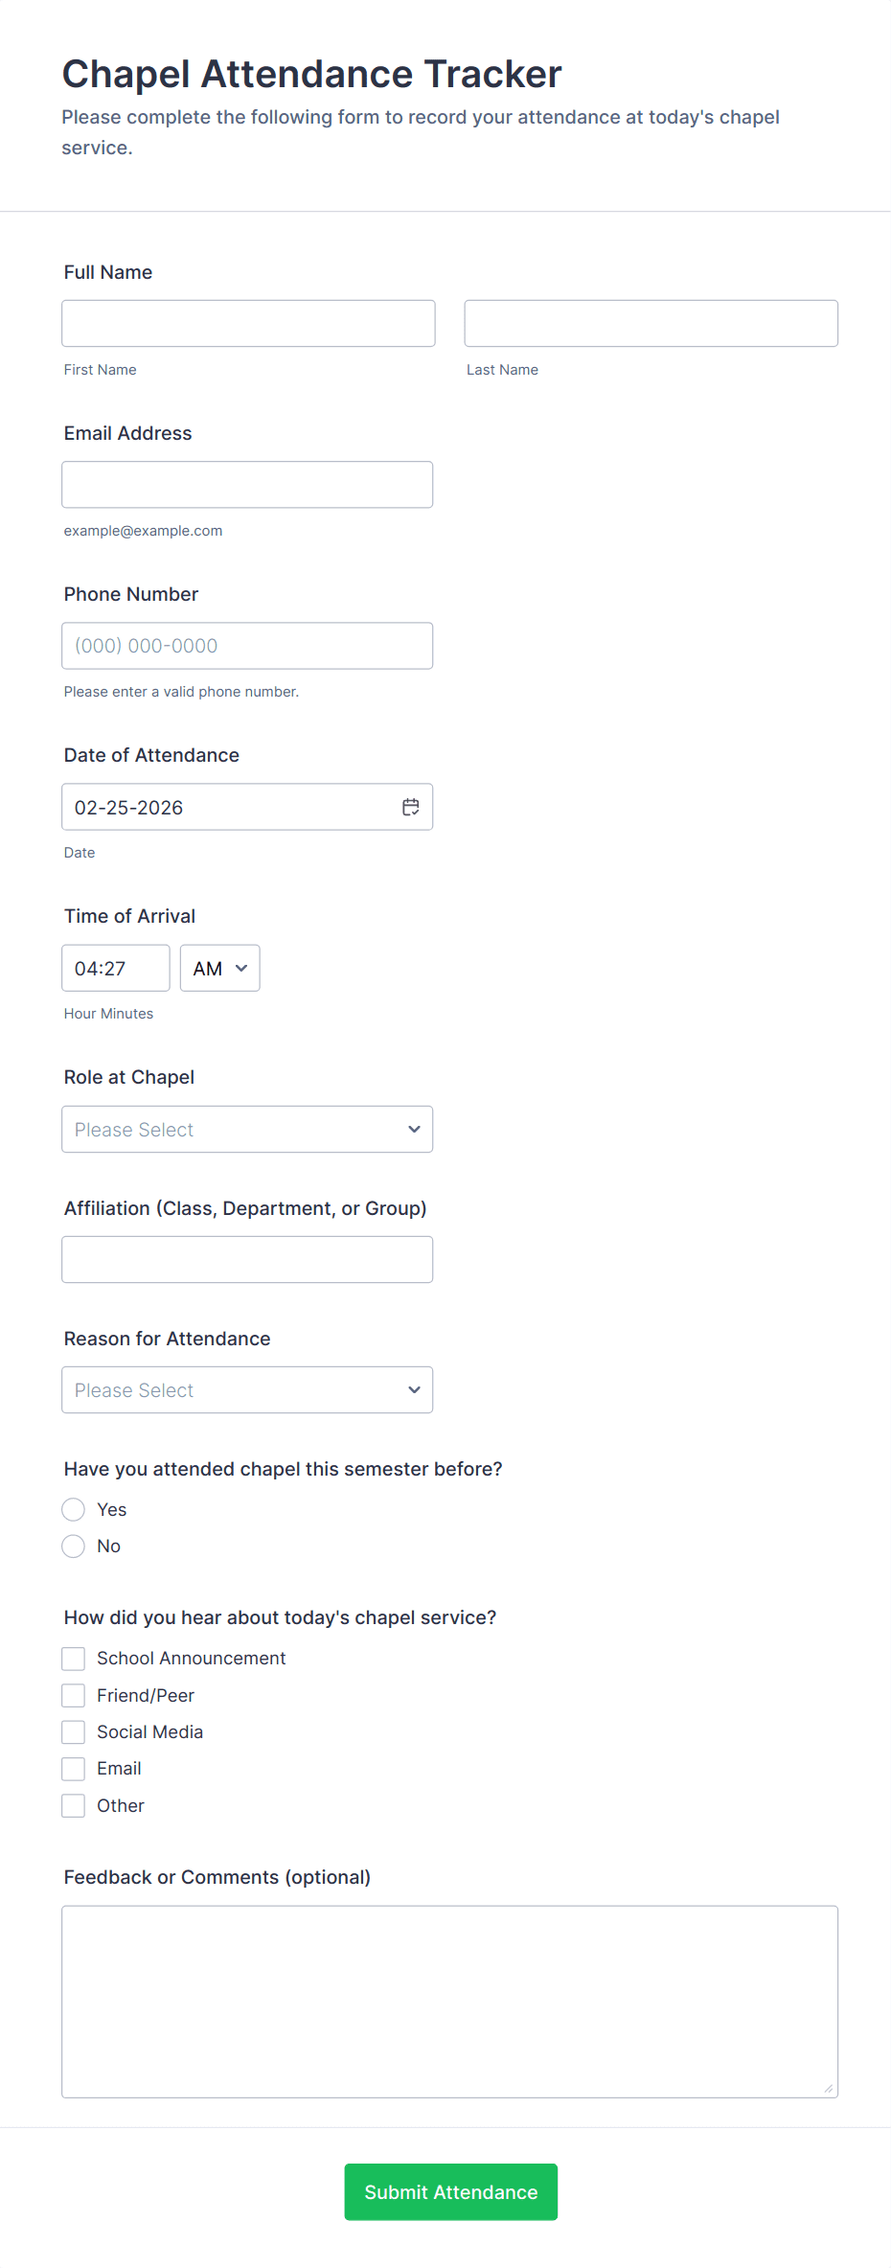Viewport: 891px width, 2268px height.
Task: Click the Hour Minutes time field
Action: click(x=115, y=969)
